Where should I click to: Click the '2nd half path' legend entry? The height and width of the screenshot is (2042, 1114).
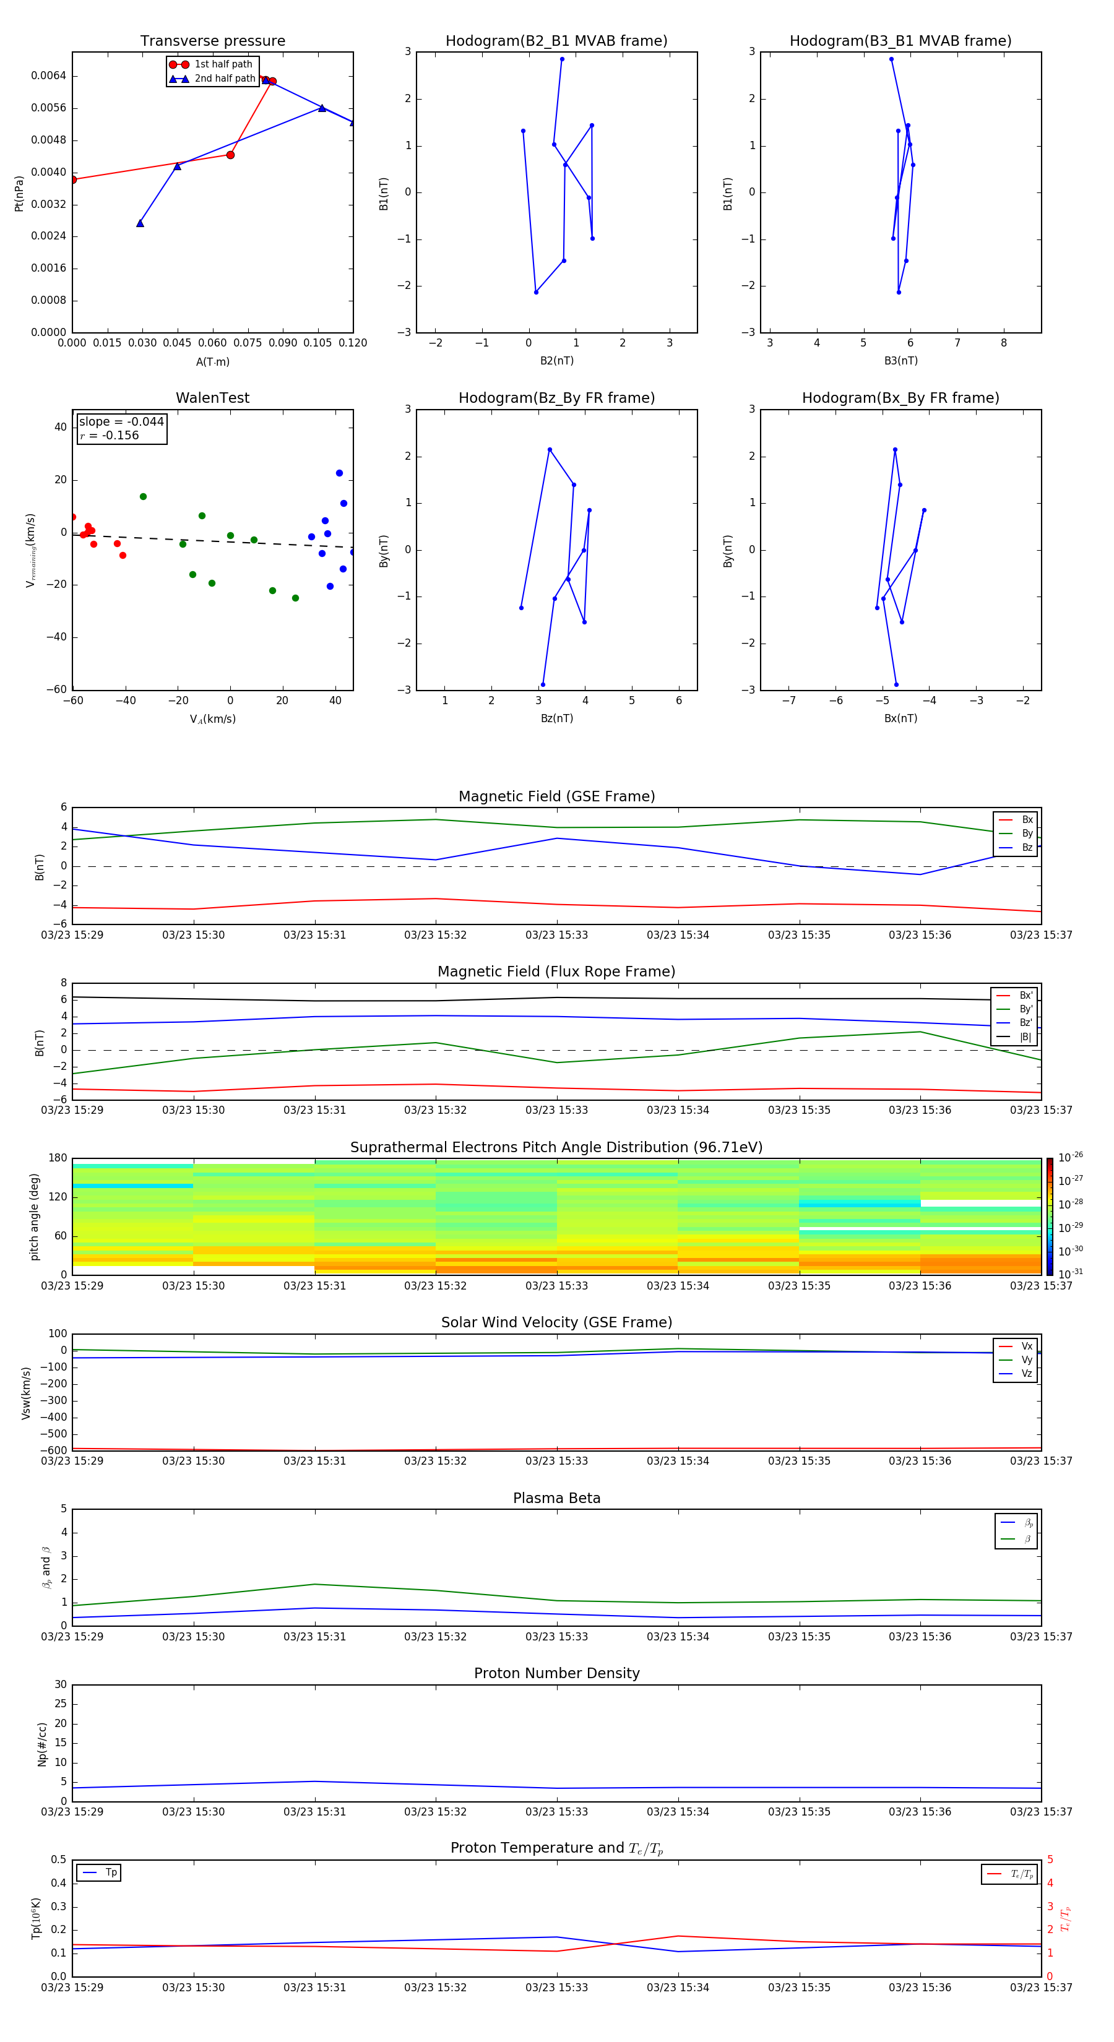pyautogui.click(x=212, y=79)
